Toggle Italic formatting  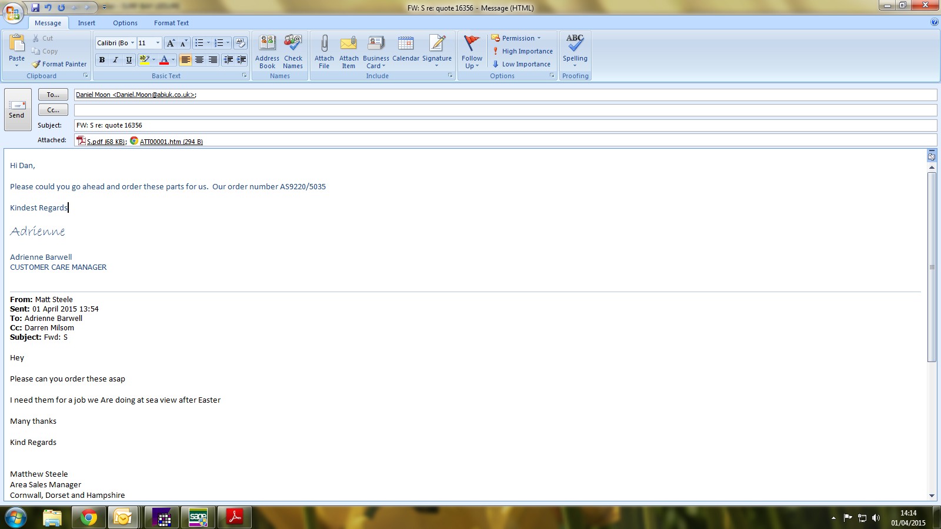point(115,60)
